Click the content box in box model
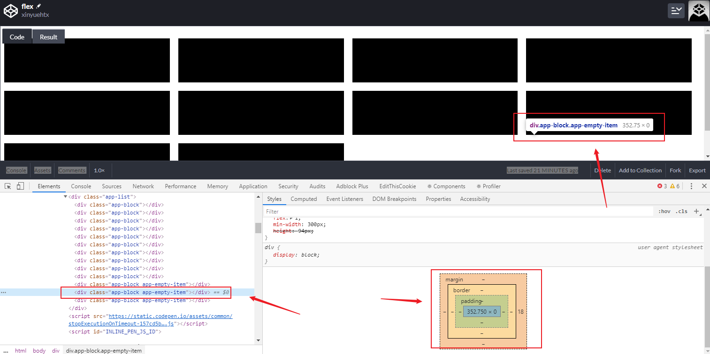Image resolution: width=710 pixels, height=354 pixels. 481,311
